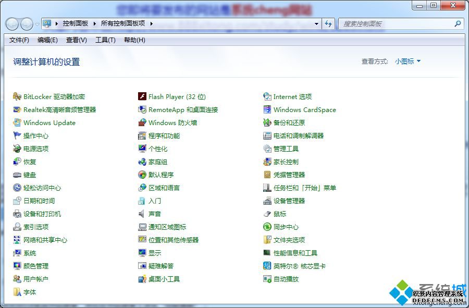Screen dimensions: 469x308
Task: Expand the arrow before 控制面板 breadcrumb
Action: (56, 23)
